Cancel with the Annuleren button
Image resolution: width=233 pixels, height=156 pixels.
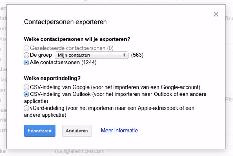pos(77,131)
